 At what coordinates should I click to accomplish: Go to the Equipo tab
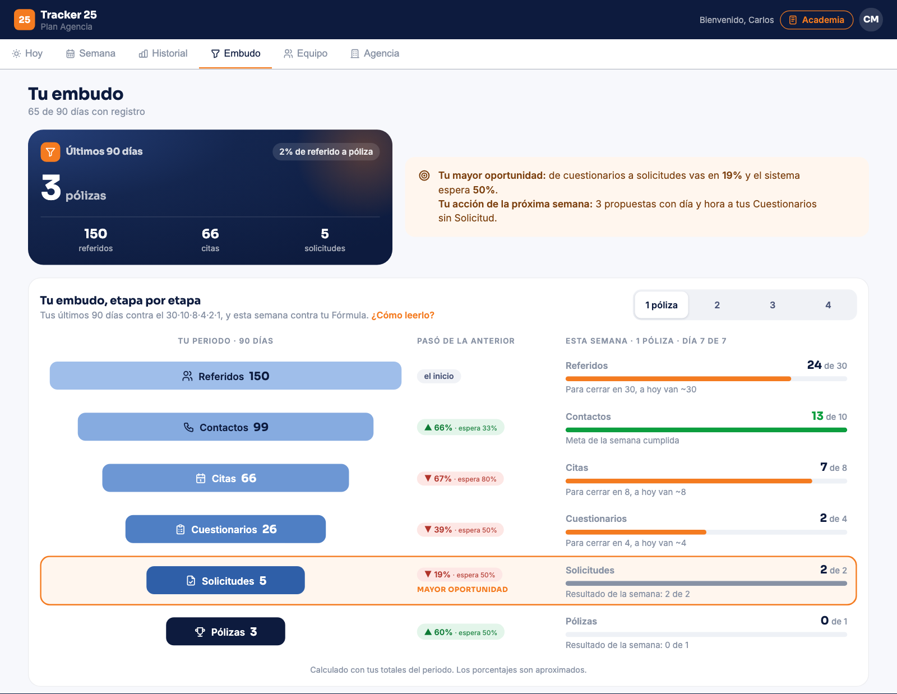tap(306, 53)
